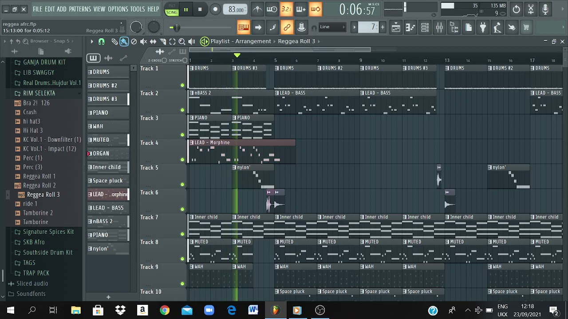Open the Playlist view from top toolbar
The height and width of the screenshot is (319, 568).
click(396, 27)
